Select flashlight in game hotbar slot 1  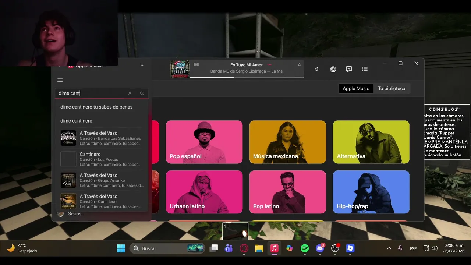[235, 231]
